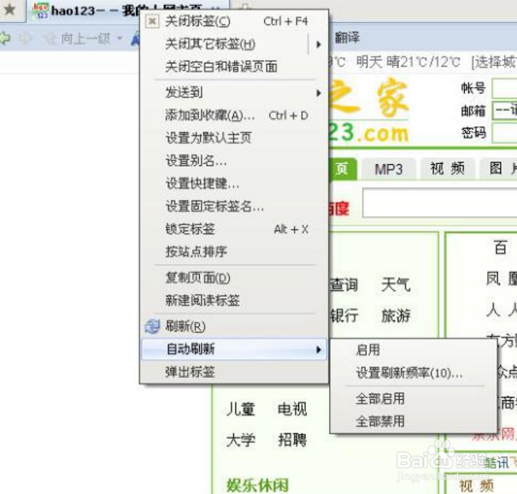Select 刷新(R) menu item
Screen dimensions: 517x494
[234, 326]
